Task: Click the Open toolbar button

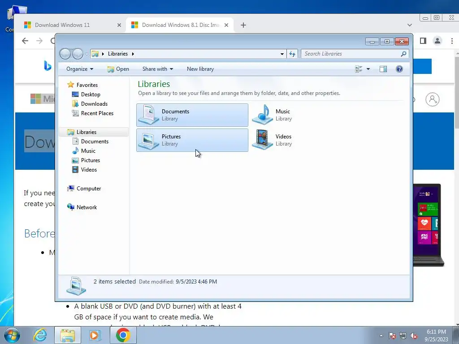Action: 118,69
